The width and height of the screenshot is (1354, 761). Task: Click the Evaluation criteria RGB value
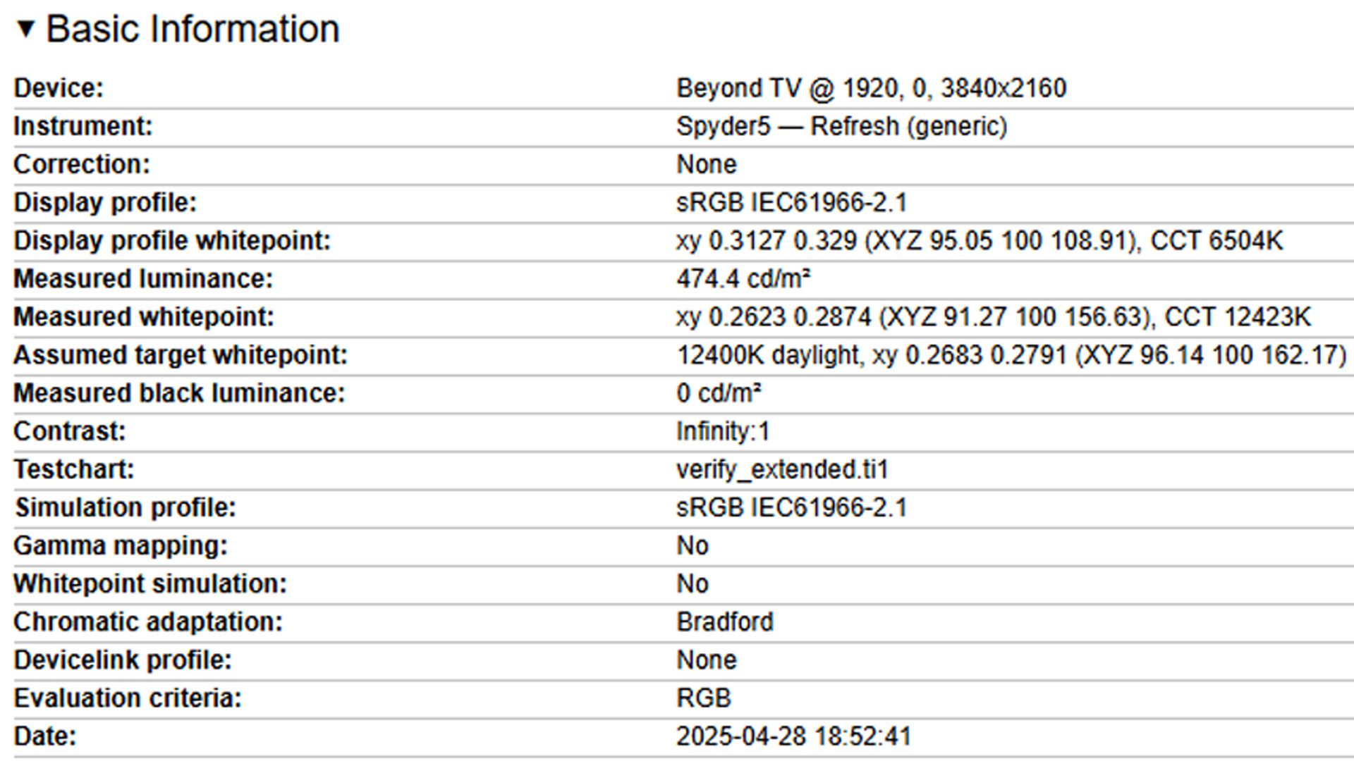pos(704,698)
